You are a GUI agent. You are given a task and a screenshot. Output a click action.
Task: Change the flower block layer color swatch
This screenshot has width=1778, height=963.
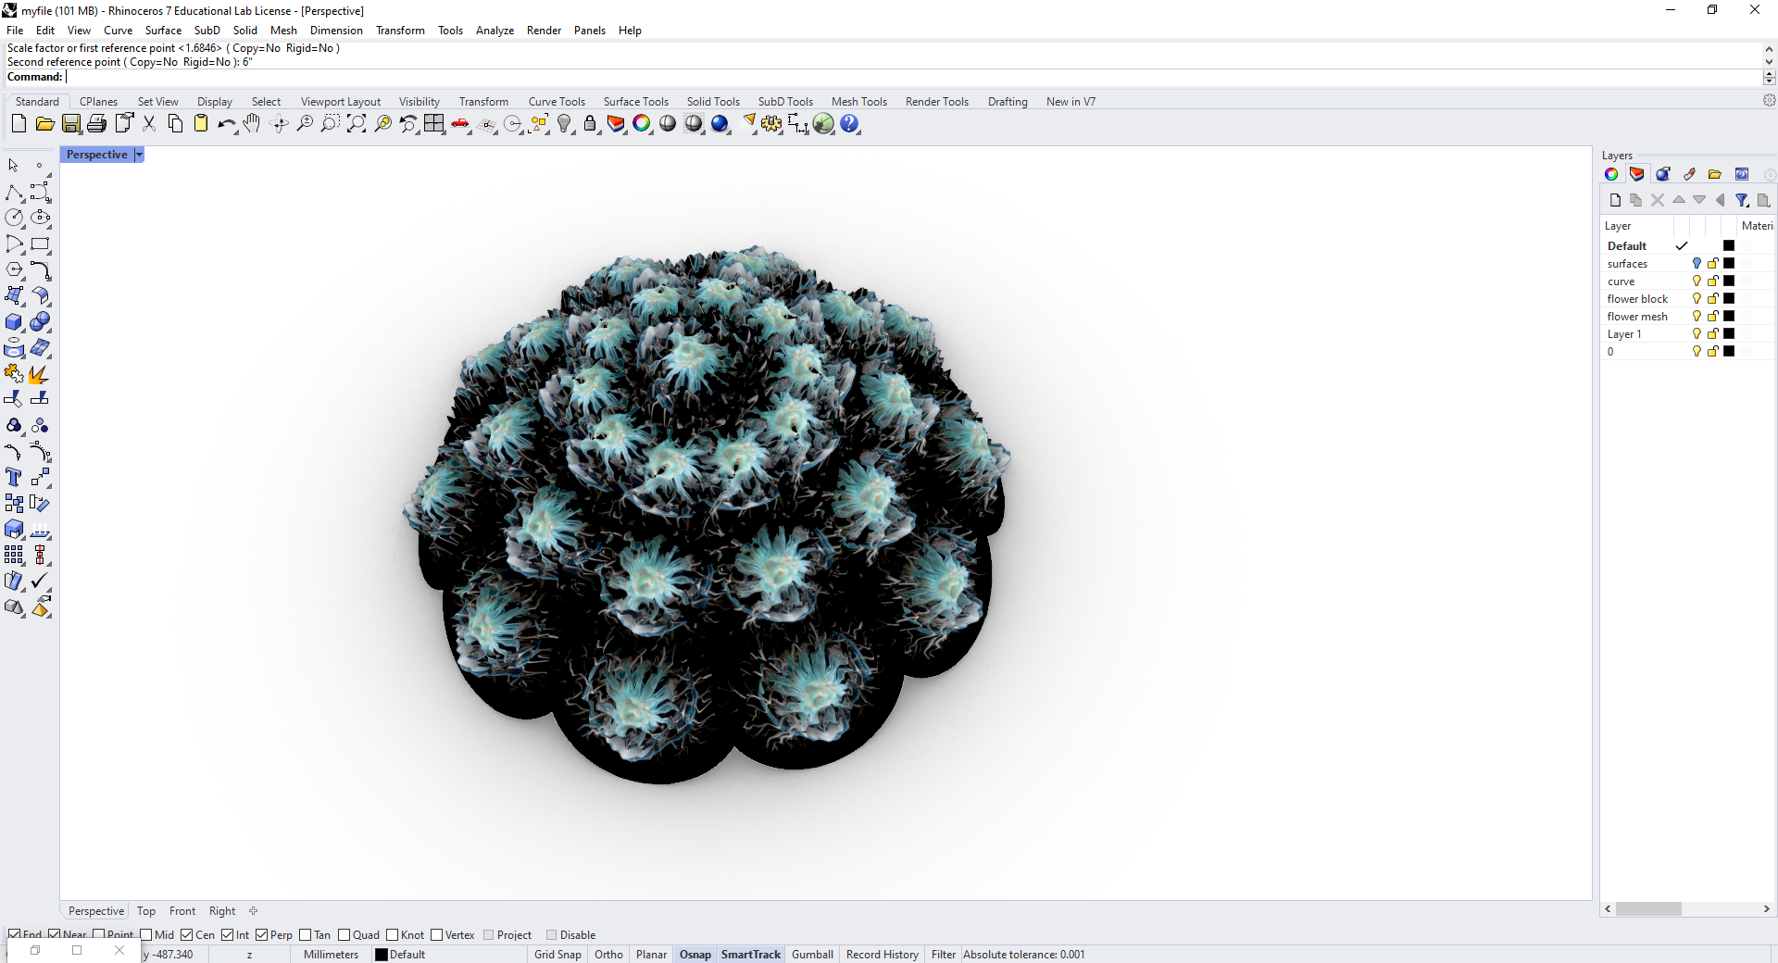coord(1729,299)
